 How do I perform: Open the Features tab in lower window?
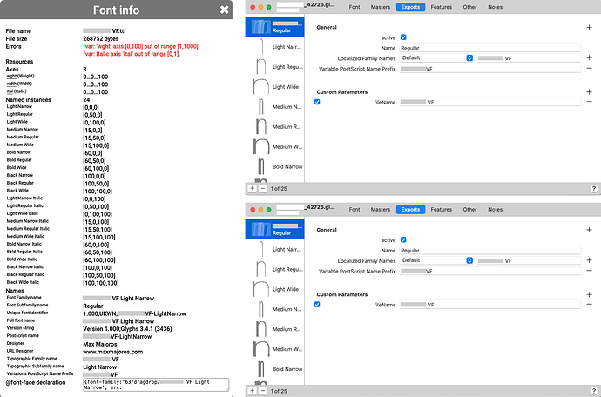click(441, 209)
